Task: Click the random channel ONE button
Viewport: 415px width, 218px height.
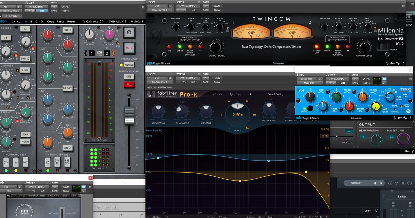Action: (x=129, y=77)
